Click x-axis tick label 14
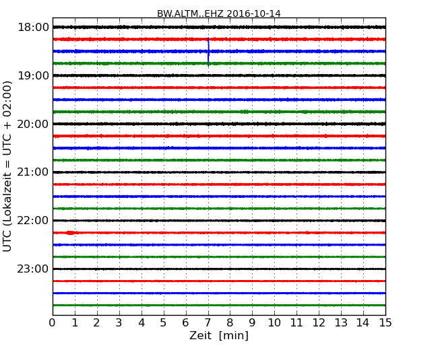The width and height of the screenshot is (438, 350). tap(363, 322)
